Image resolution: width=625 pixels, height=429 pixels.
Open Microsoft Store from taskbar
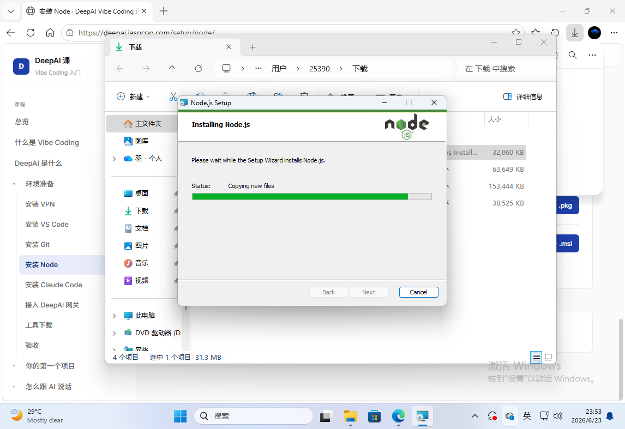click(x=374, y=416)
